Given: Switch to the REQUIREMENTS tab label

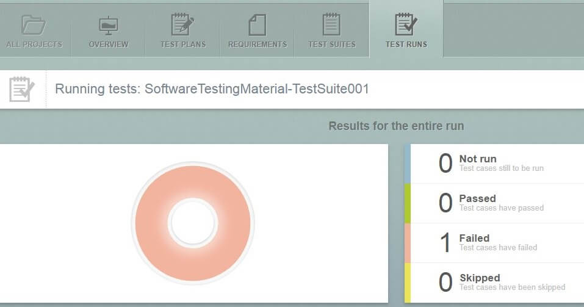Looking at the screenshot, I should coord(258,45).
